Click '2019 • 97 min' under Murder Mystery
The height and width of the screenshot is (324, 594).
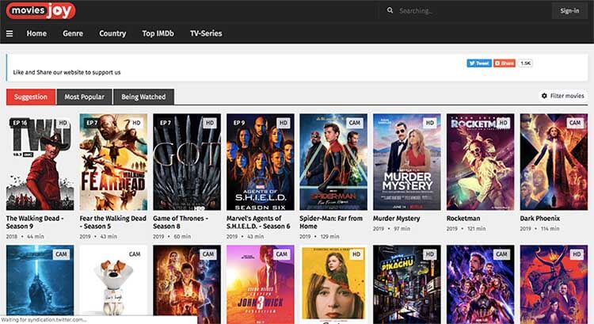click(x=392, y=228)
